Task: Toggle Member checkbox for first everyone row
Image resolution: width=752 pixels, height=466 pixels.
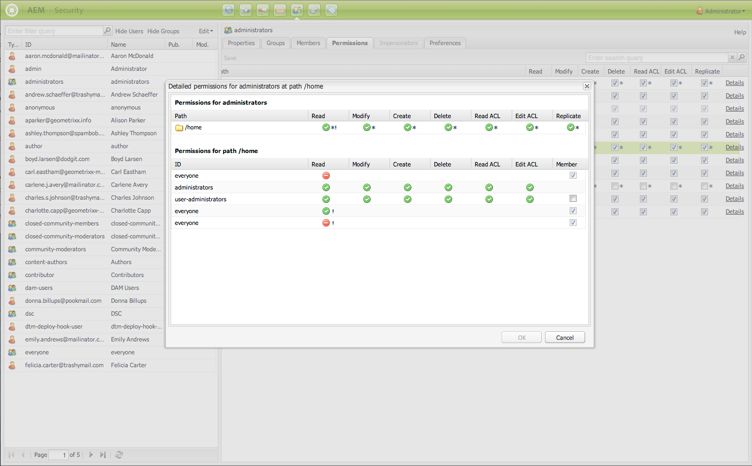Action: coord(573,175)
